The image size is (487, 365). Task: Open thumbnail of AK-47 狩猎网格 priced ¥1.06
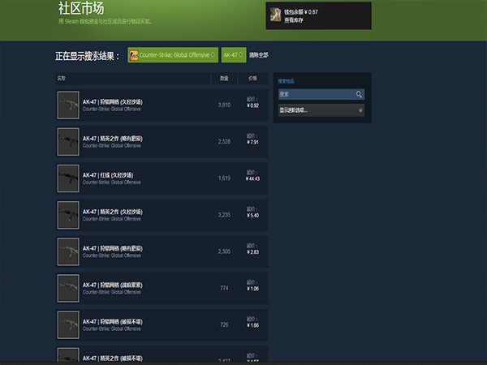pos(68,288)
